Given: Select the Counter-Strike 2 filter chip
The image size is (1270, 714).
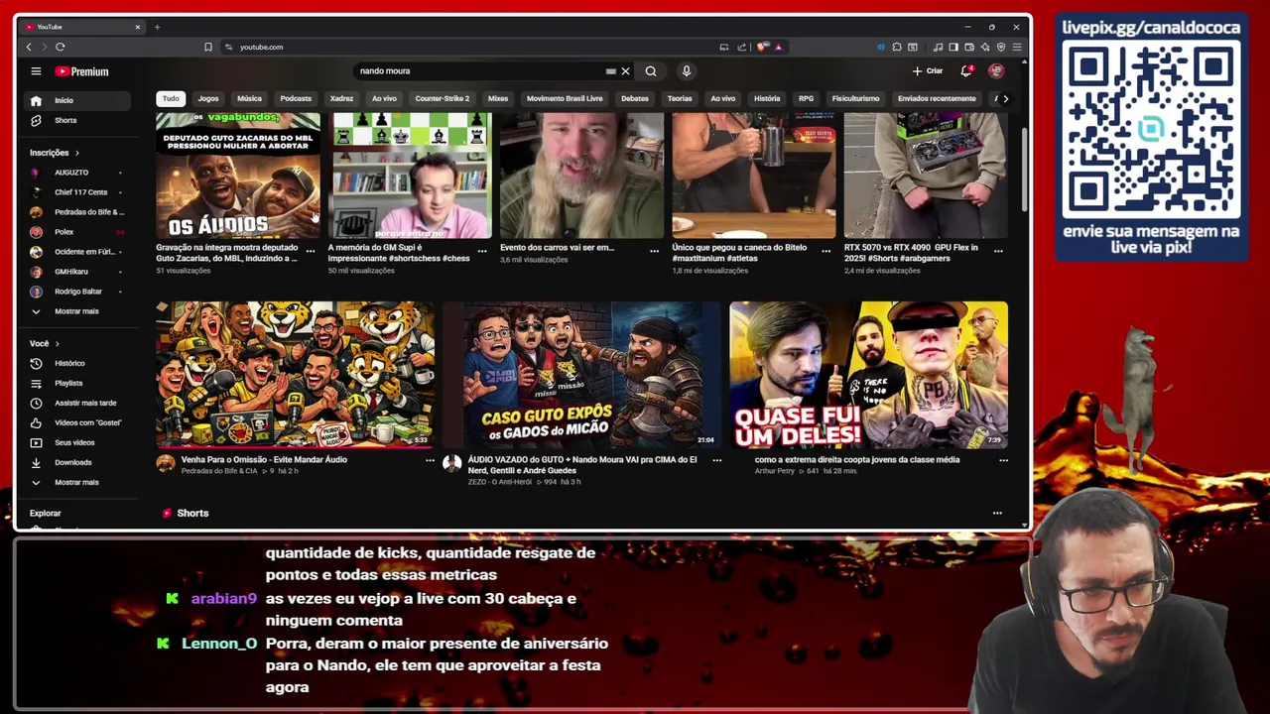Looking at the screenshot, I should click(x=443, y=98).
